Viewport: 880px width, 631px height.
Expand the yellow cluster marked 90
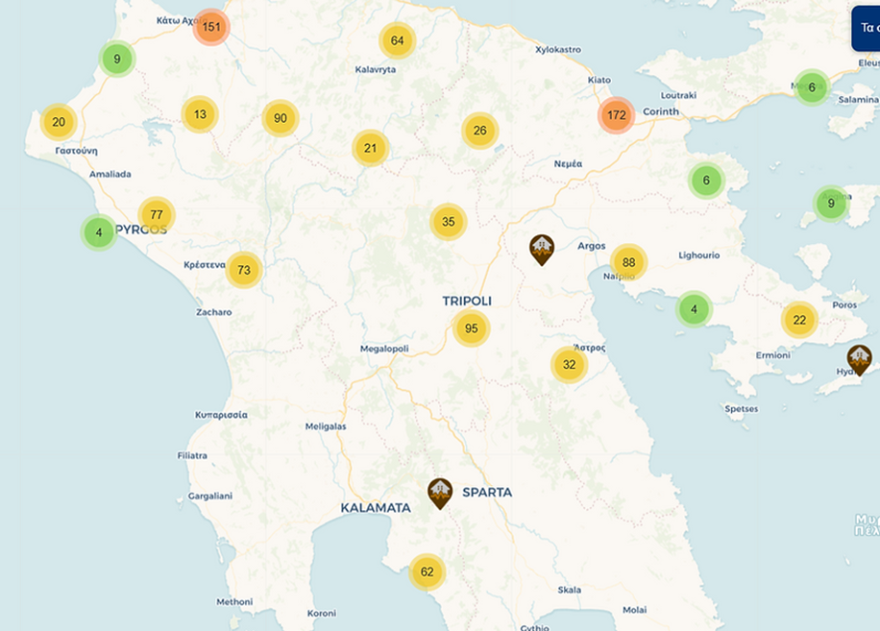point(280,118)
